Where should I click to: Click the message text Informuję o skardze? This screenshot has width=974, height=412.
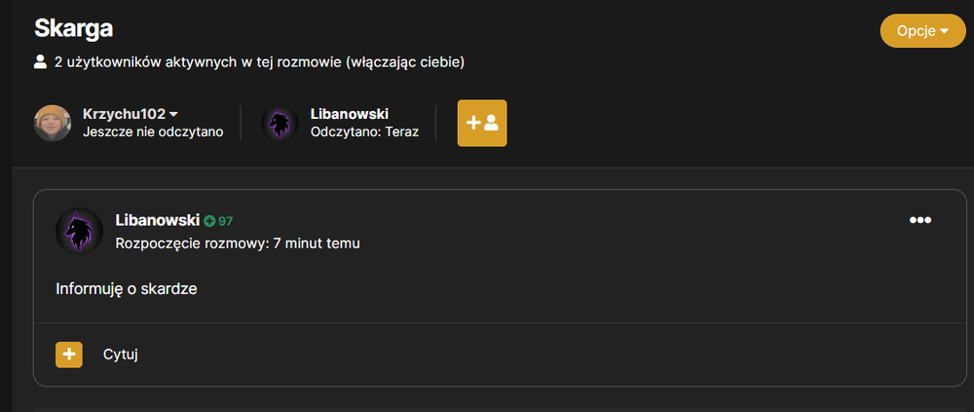pos(127,289)
